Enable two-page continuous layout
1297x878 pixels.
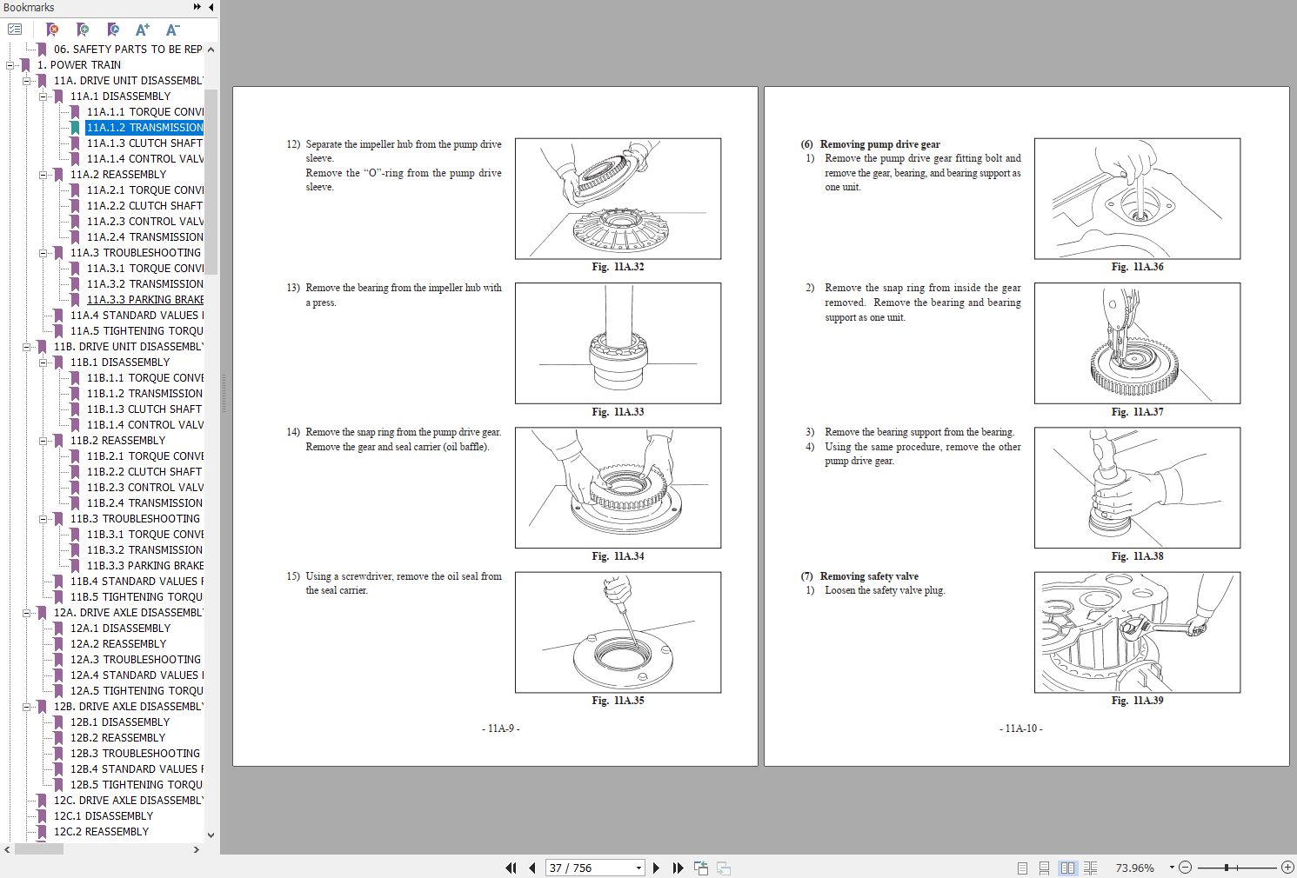(1091, 868)
